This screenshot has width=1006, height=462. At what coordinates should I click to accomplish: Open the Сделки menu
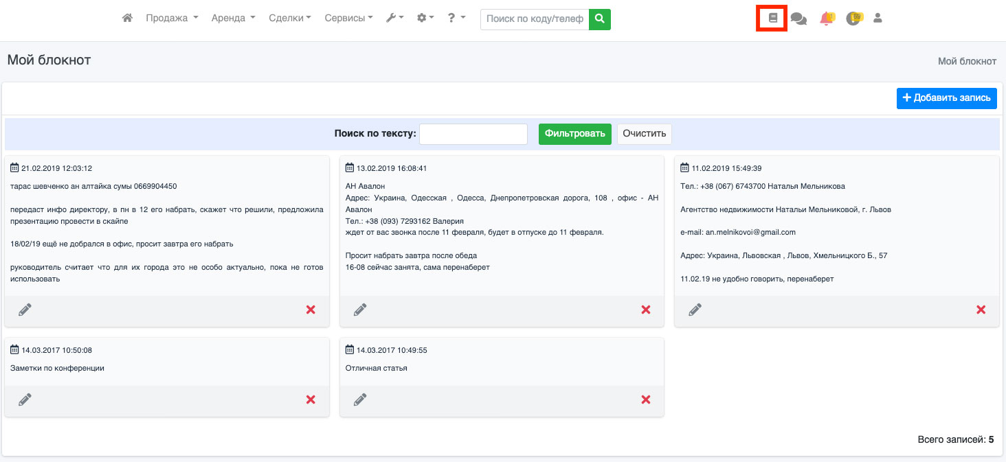[x=289, y=19]
